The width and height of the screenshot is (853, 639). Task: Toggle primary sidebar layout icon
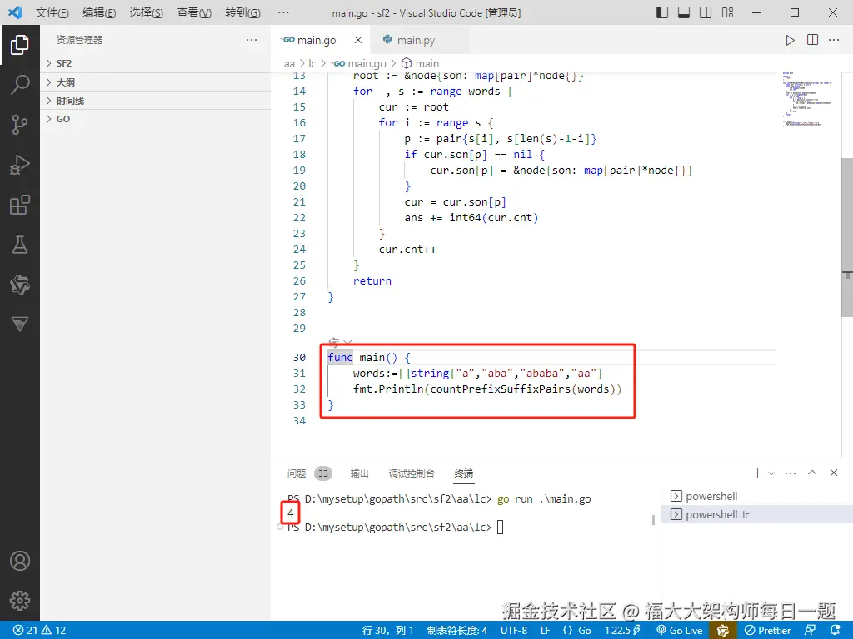pyautogui.click(x=662, y=12)
